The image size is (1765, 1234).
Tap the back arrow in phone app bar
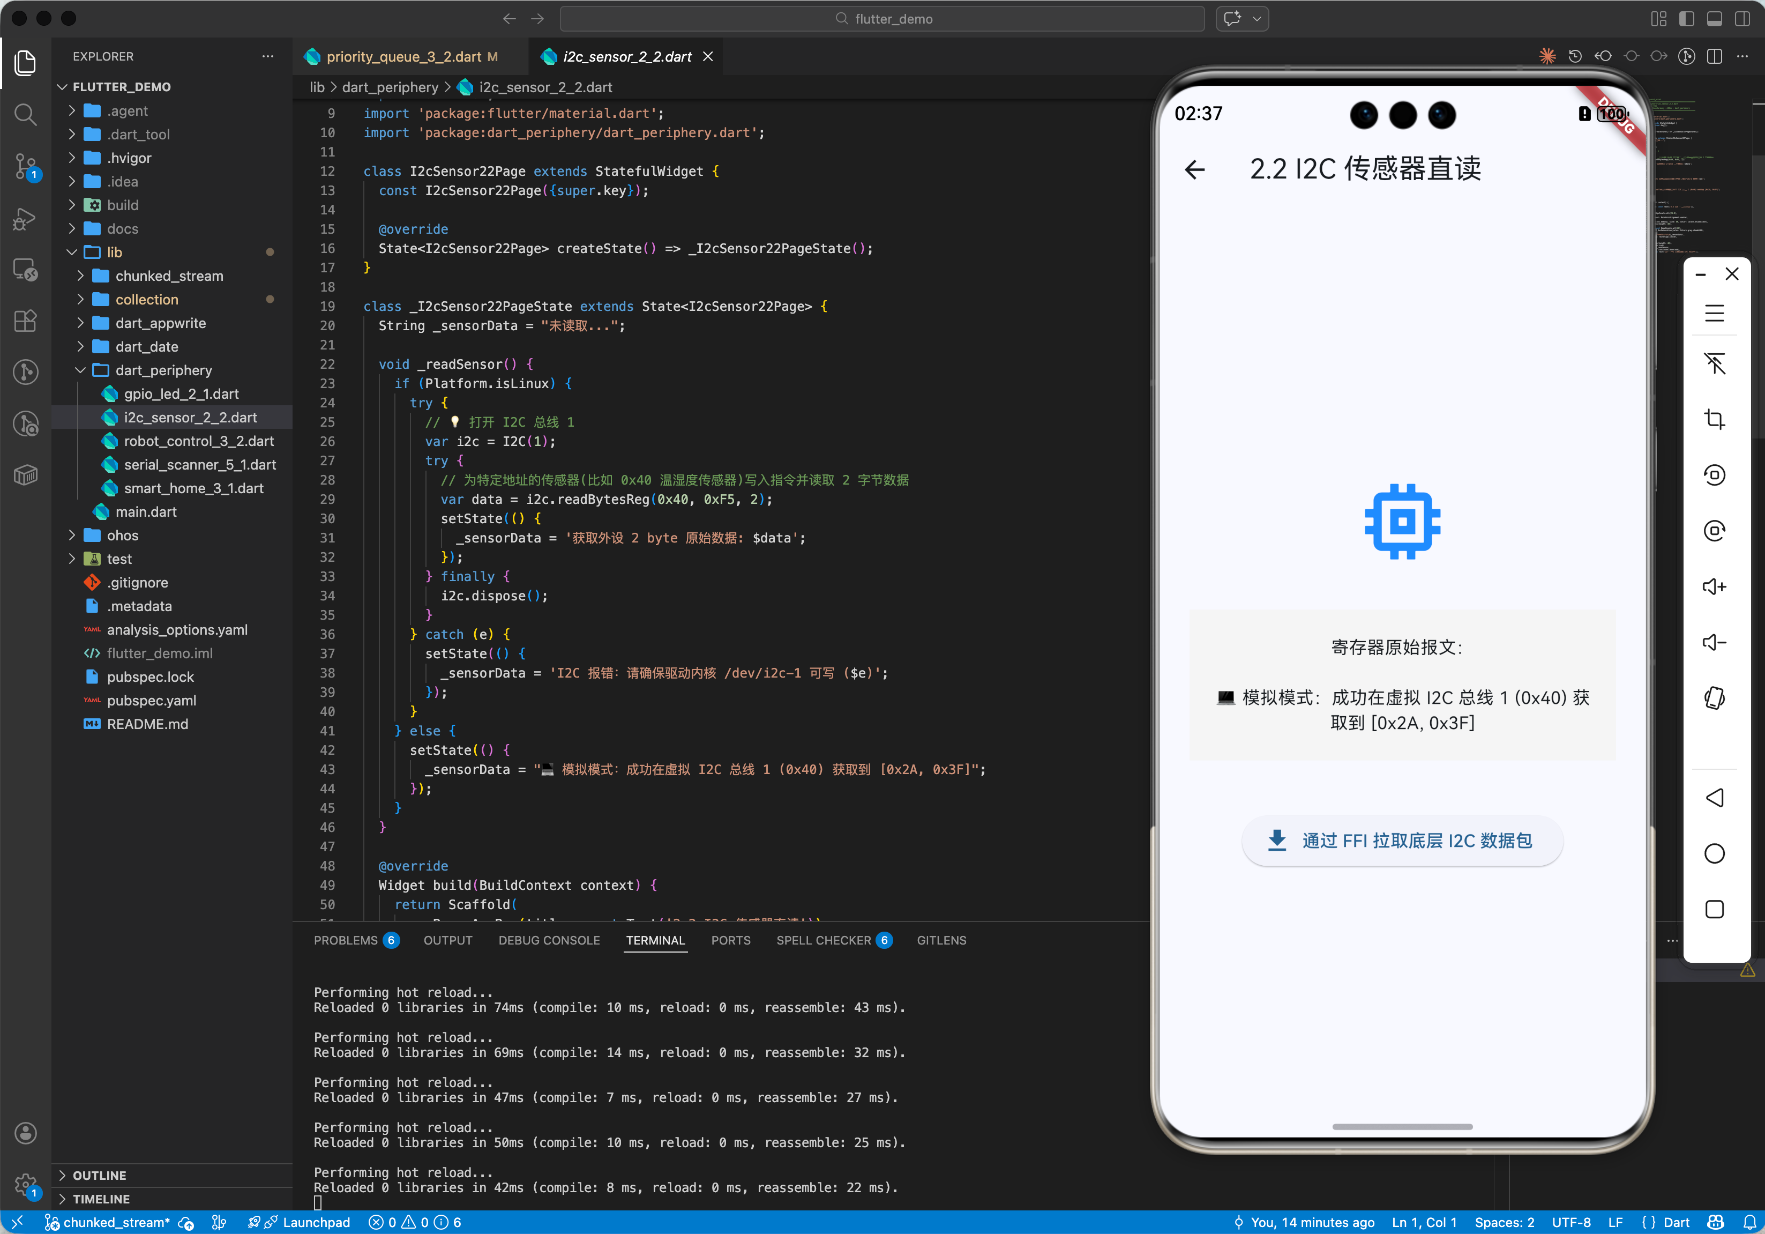pos(1194,169)
